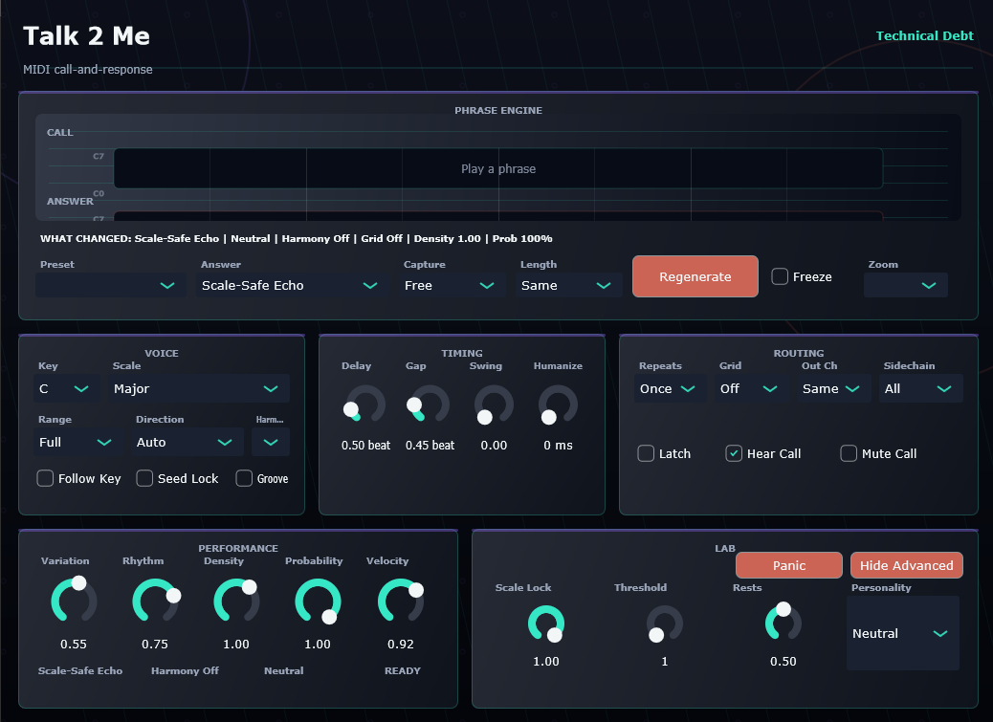Open the Zoom dropdown
This screenshot has height=722, width=993.
coord(906,285)
